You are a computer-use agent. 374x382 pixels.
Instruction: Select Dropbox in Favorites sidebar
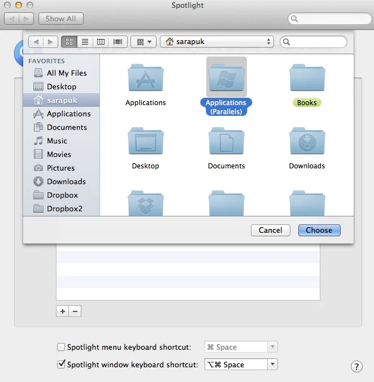[x=62, y=195]
